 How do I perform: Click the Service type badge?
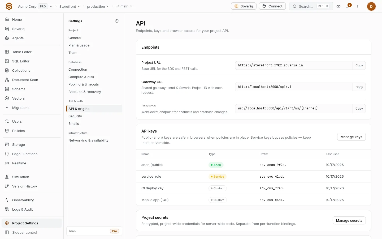(217, 177)
